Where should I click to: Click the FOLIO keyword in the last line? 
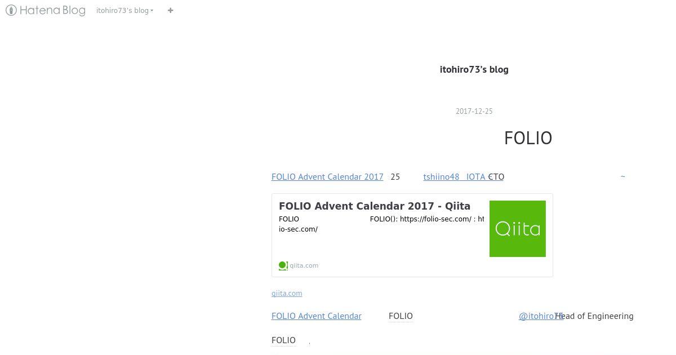coord(283,340)
